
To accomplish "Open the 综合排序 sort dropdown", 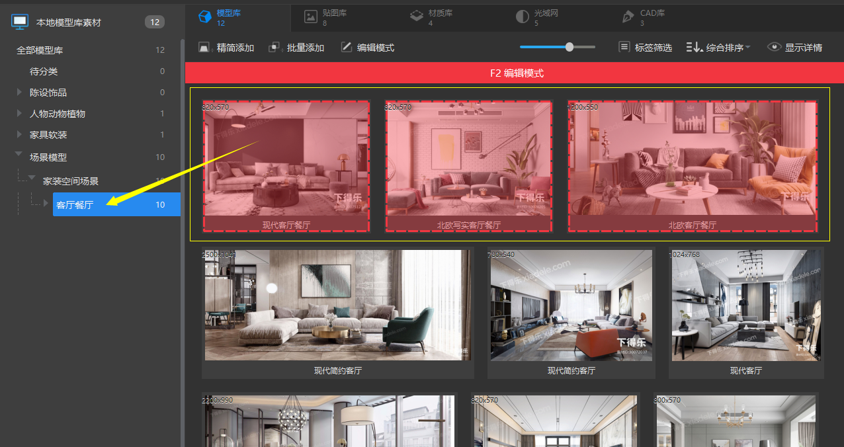I will [718, 48].
